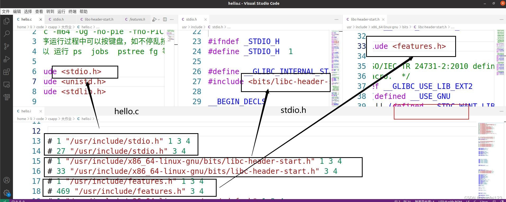Select the libc-header-start.h tab in the right group
Image resolution: width=506 pixels, height=202 pixels.
tap(365, 20)
